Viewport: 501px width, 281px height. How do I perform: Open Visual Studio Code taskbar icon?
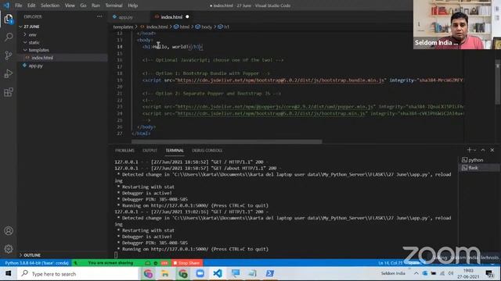tap(218, 274)
